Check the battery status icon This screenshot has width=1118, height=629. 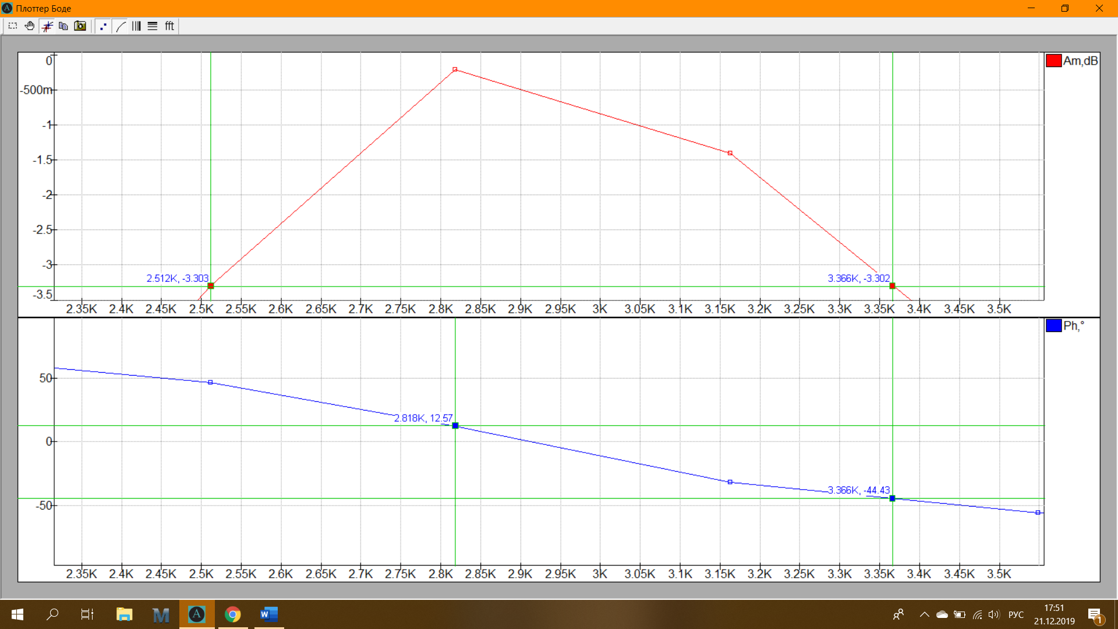tap(960, 614)
